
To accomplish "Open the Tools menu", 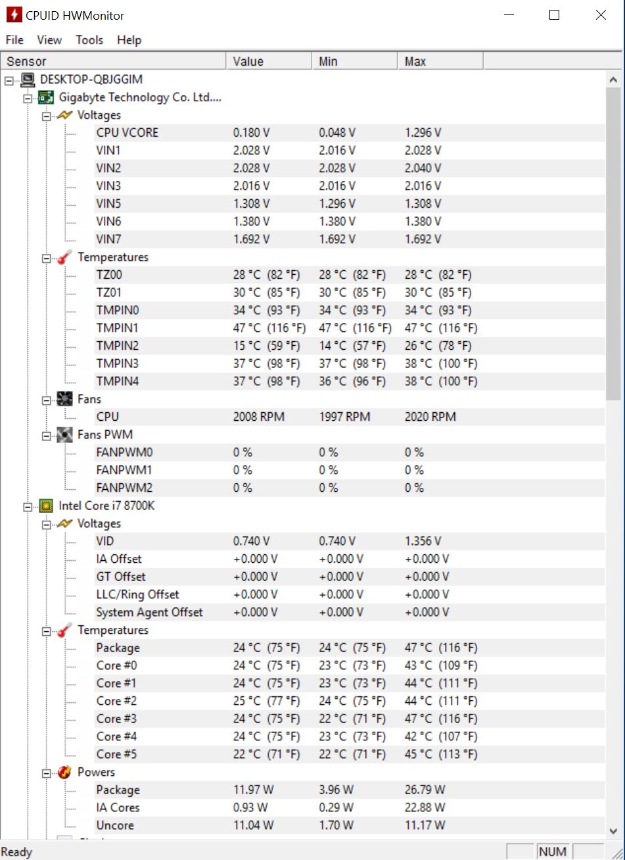I will coord(89,40).
